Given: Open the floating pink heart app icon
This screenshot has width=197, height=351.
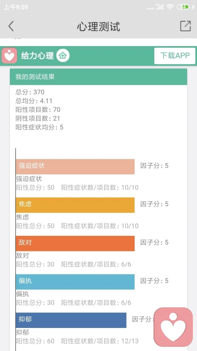Looking at the screenshot, I should pyautogui.click(x=173, y=327).
